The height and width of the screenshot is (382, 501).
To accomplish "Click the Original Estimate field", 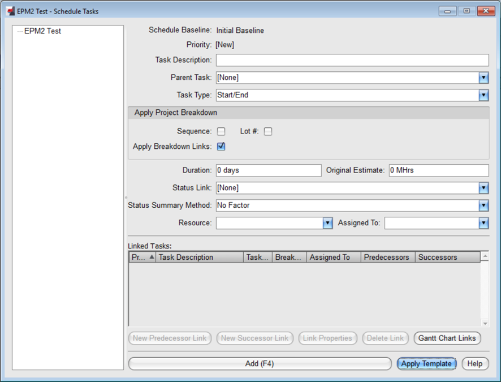I will click(x=438, y=170).
